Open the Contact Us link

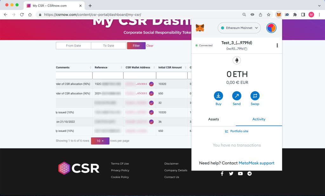(172, 177)
